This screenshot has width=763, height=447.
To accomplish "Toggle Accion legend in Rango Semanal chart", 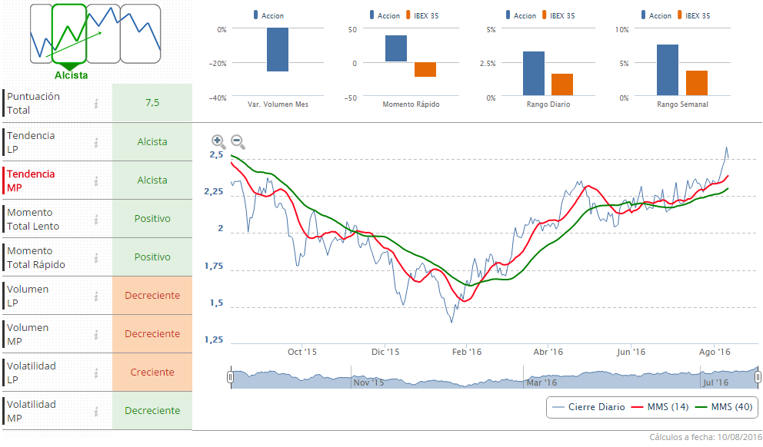I will pos(654,15).
